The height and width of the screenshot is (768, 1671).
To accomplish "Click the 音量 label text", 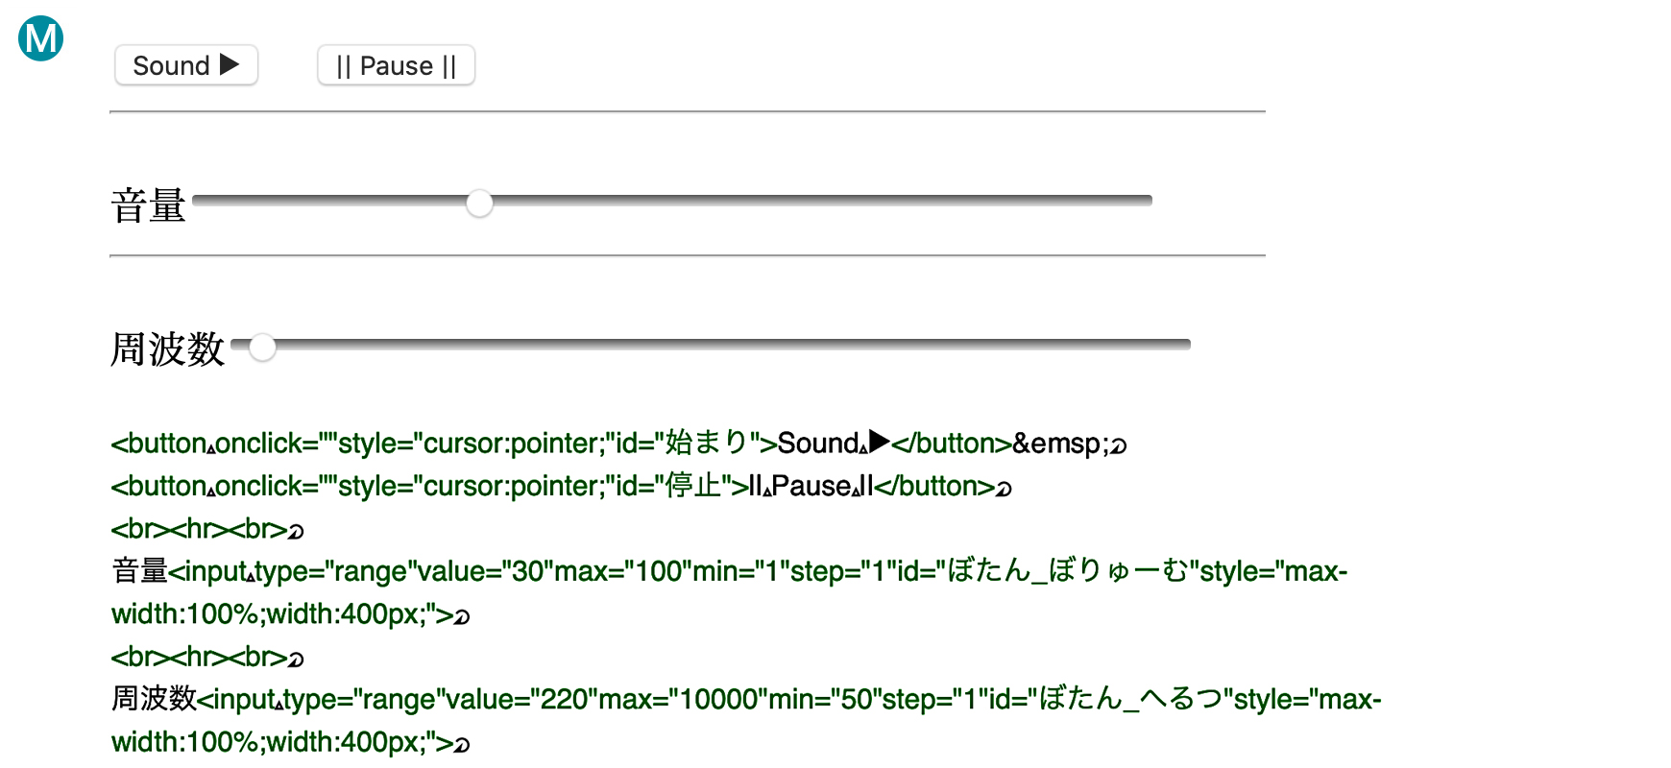I will [x=148, y=206].
